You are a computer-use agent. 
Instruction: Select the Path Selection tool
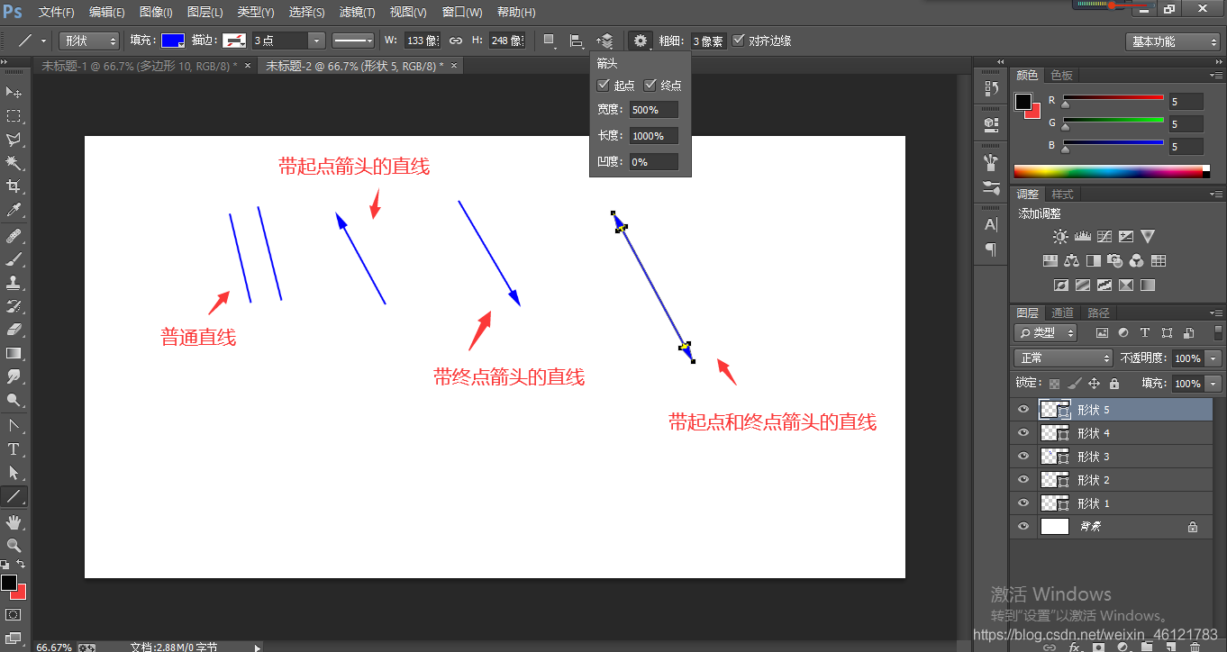point(14,473)
